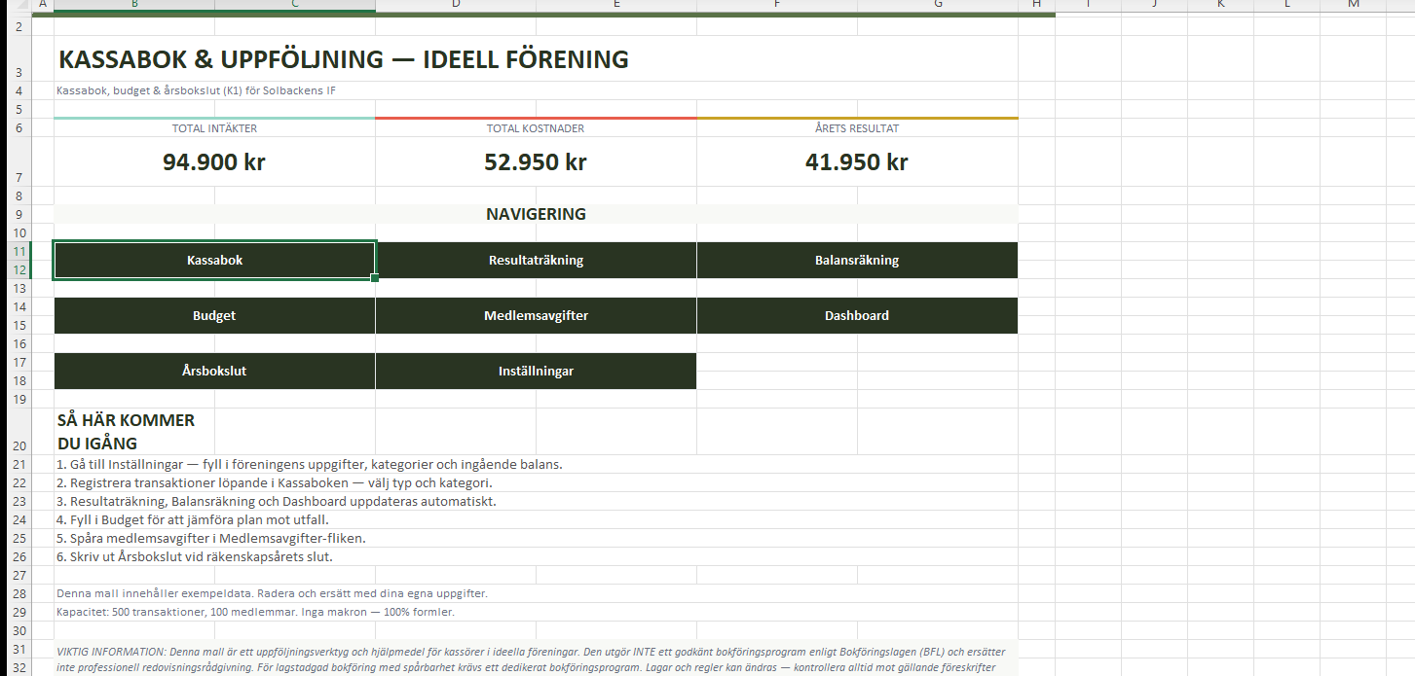The height and width of the screenshot is (676, 1415).
Task: Open the Balansräkning navigation button
Action: pos(856,260)
